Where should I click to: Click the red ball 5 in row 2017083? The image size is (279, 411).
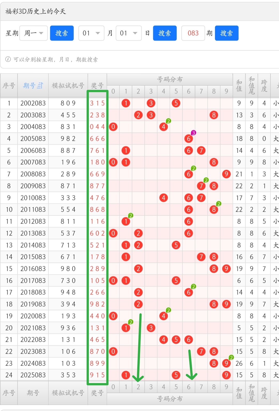tap(176, 281)
